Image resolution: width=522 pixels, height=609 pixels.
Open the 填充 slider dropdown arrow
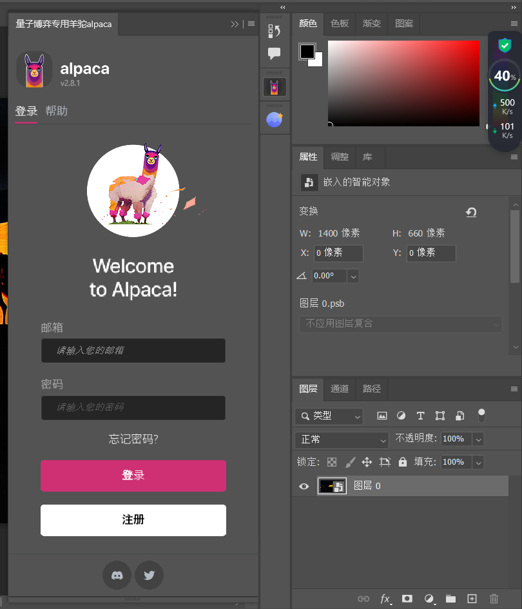[478, 463]
